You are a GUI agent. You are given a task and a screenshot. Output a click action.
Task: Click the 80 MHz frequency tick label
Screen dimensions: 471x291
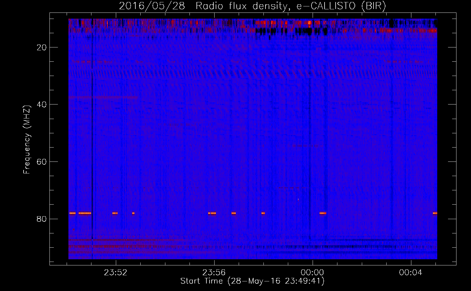coord(42,219)
